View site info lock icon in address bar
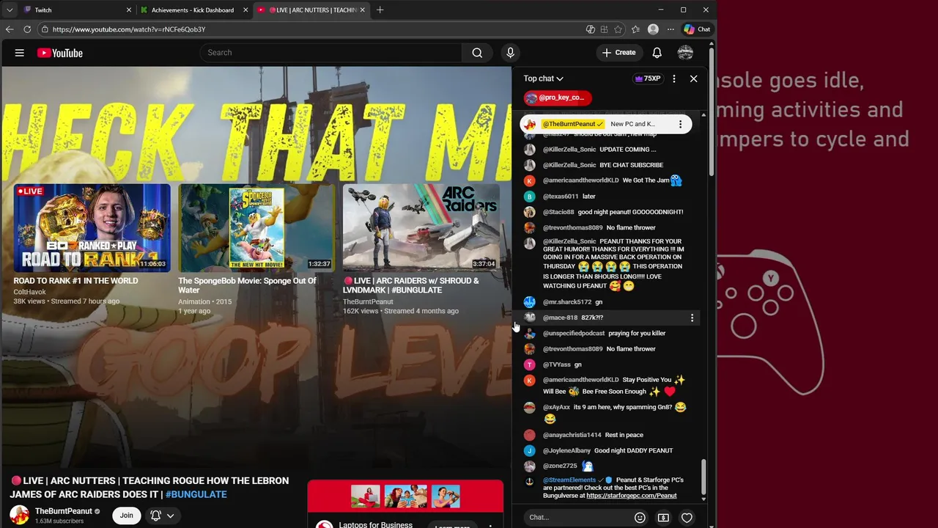The image size is (938, 528). point(45,29)
